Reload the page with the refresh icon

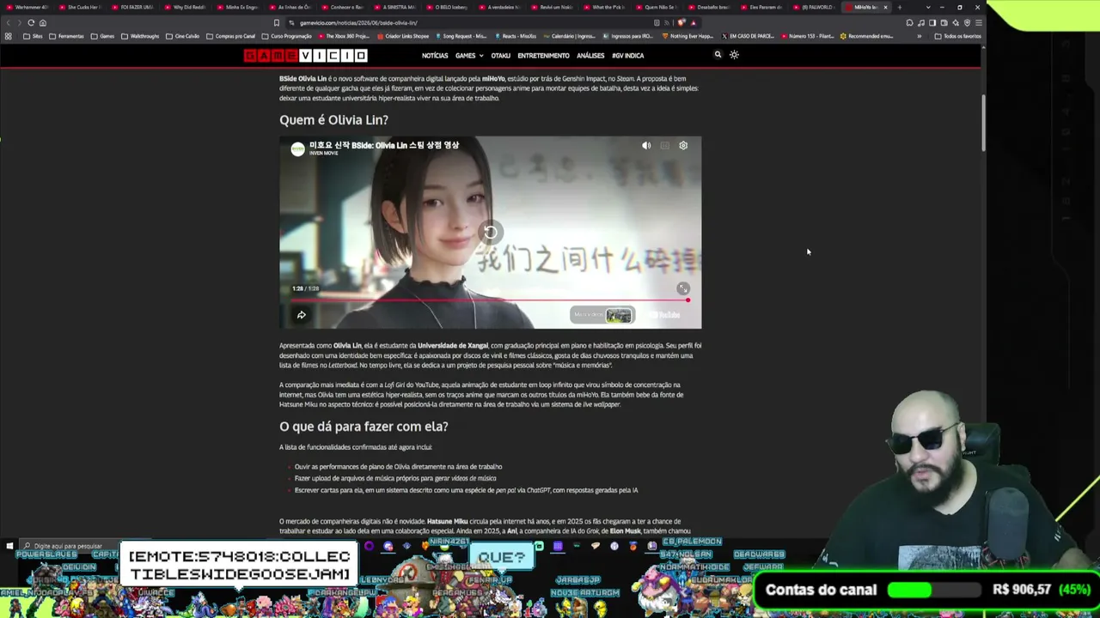tap(31, 22)
